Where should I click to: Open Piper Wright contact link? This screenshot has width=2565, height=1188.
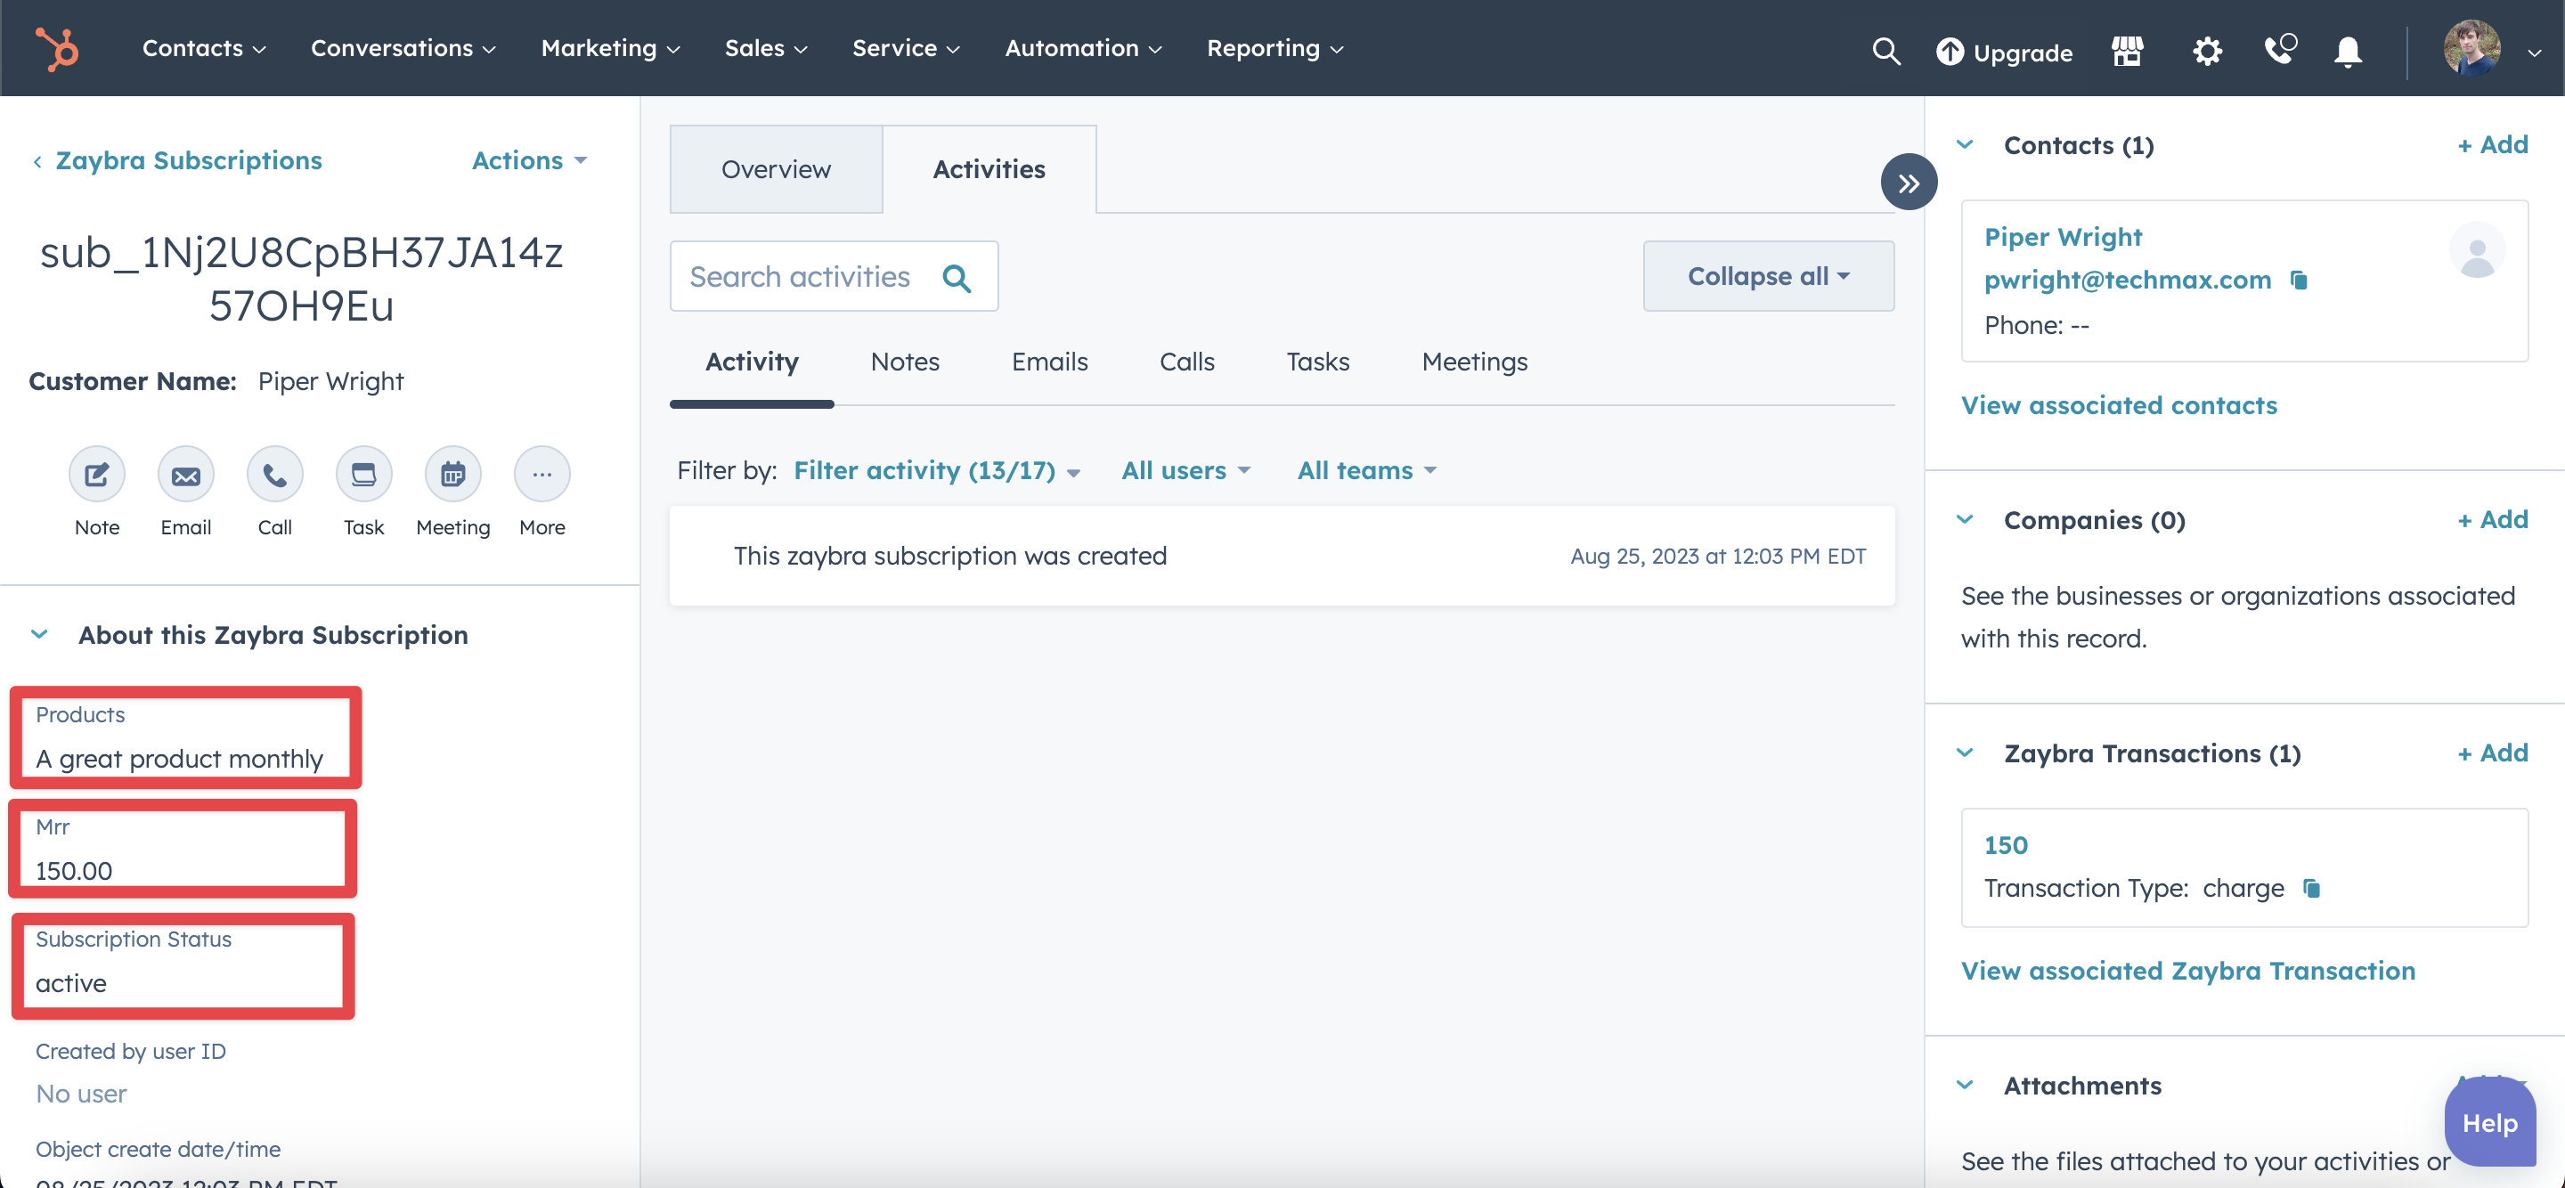click(x=2062, y=237)
